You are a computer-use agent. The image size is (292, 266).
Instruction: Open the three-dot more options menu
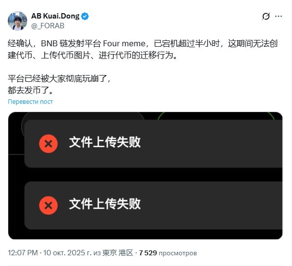(278, 16)
